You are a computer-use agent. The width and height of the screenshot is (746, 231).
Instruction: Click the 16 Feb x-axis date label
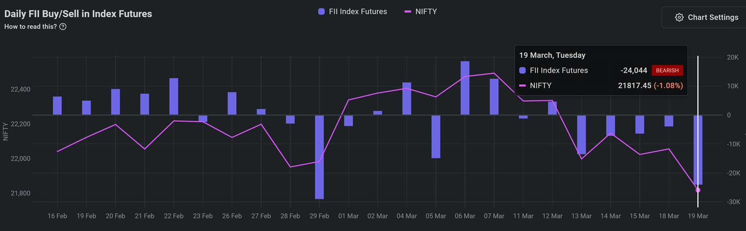[57, 216]
